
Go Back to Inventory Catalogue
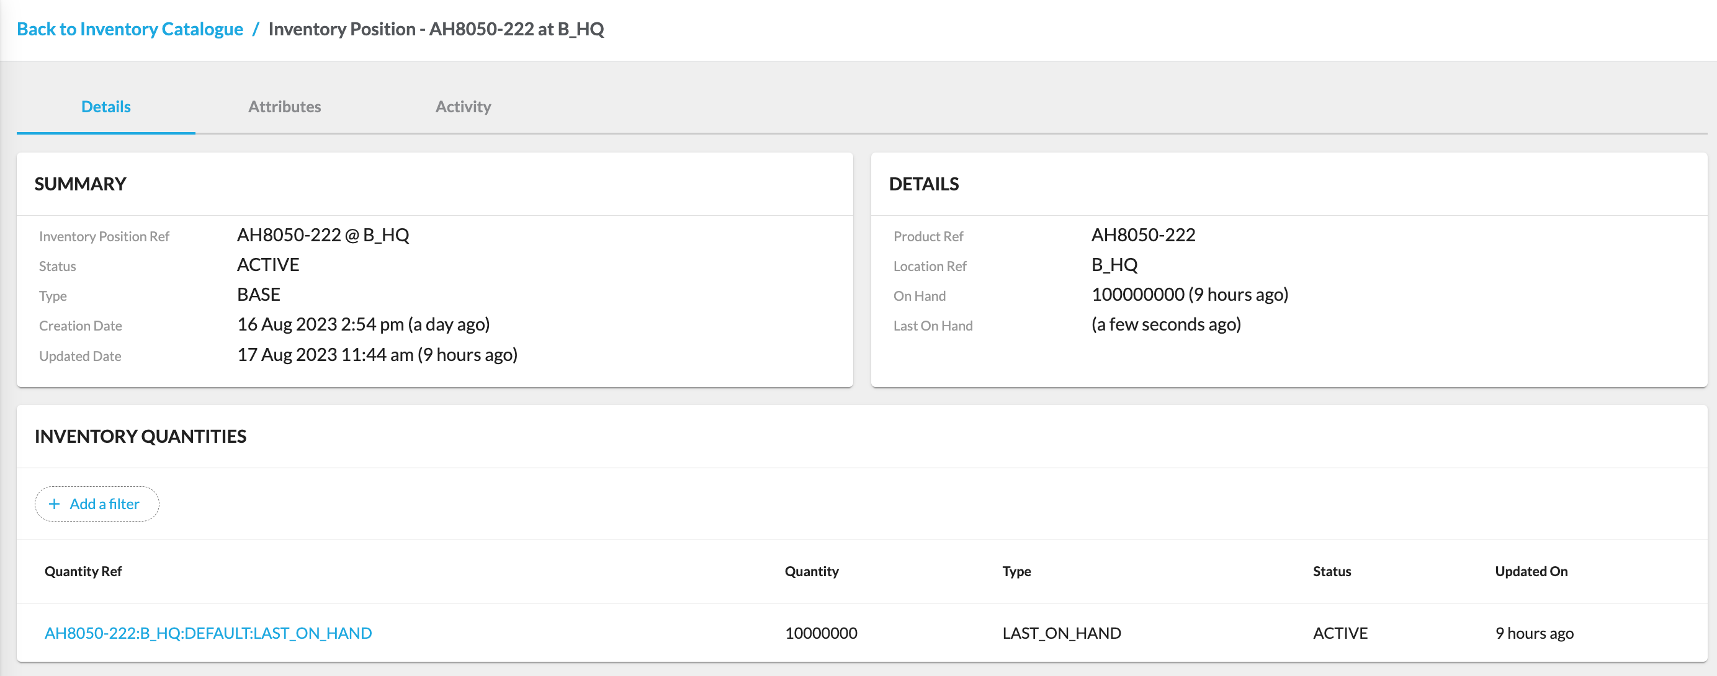130,29
